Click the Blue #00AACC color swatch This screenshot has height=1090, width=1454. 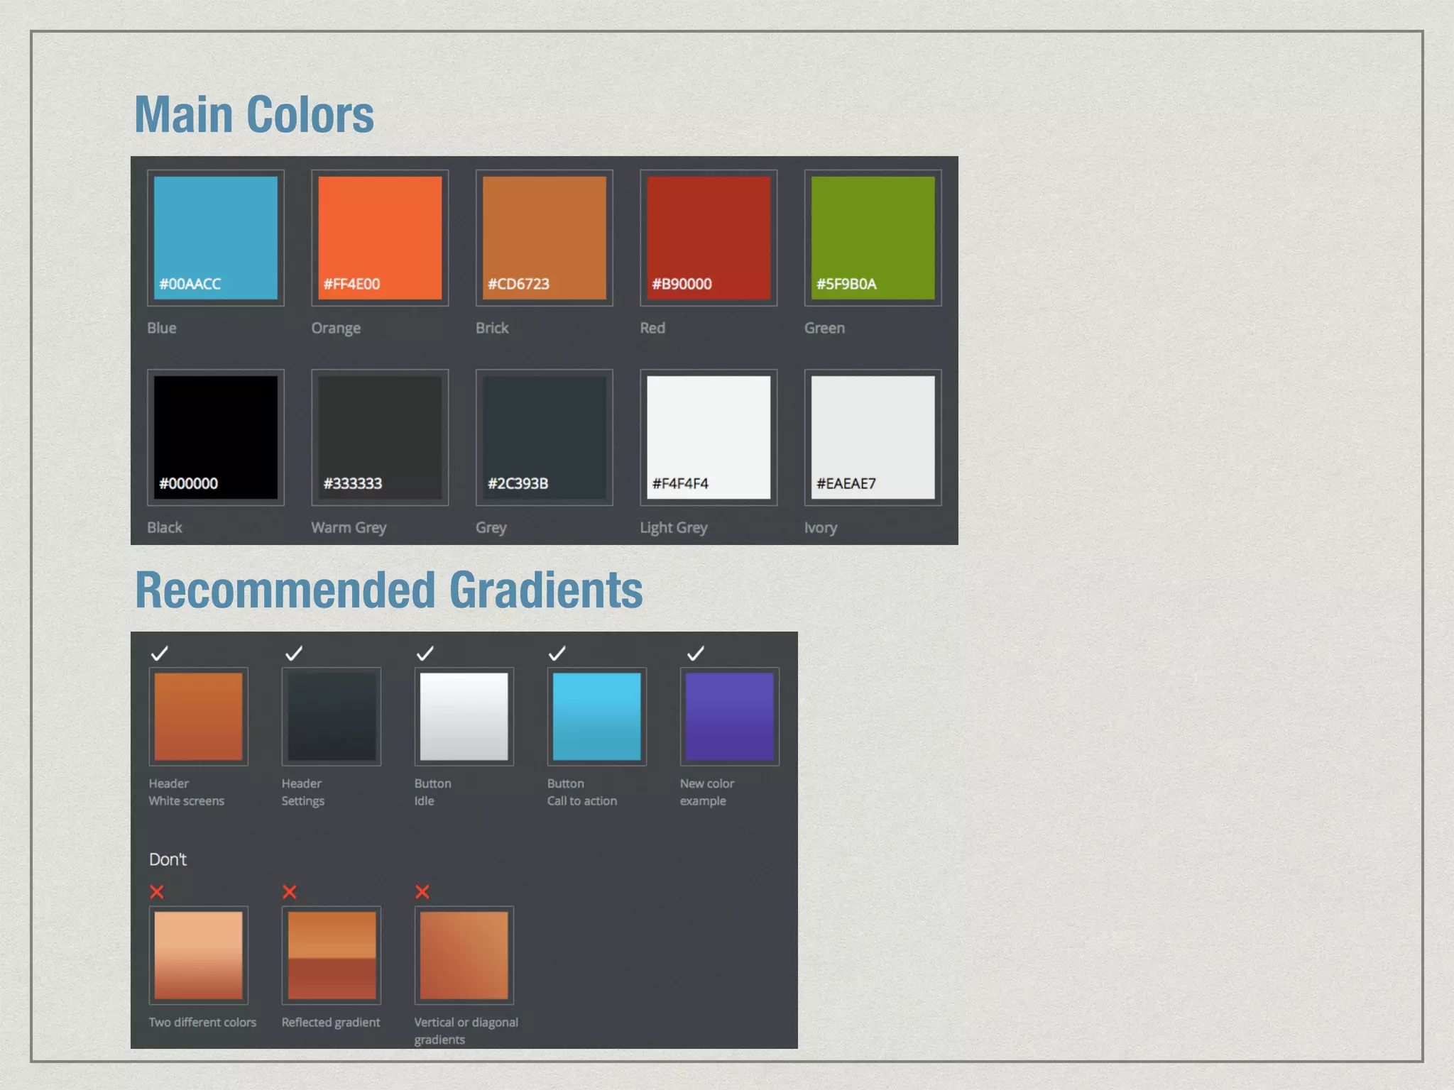point(216,238)
